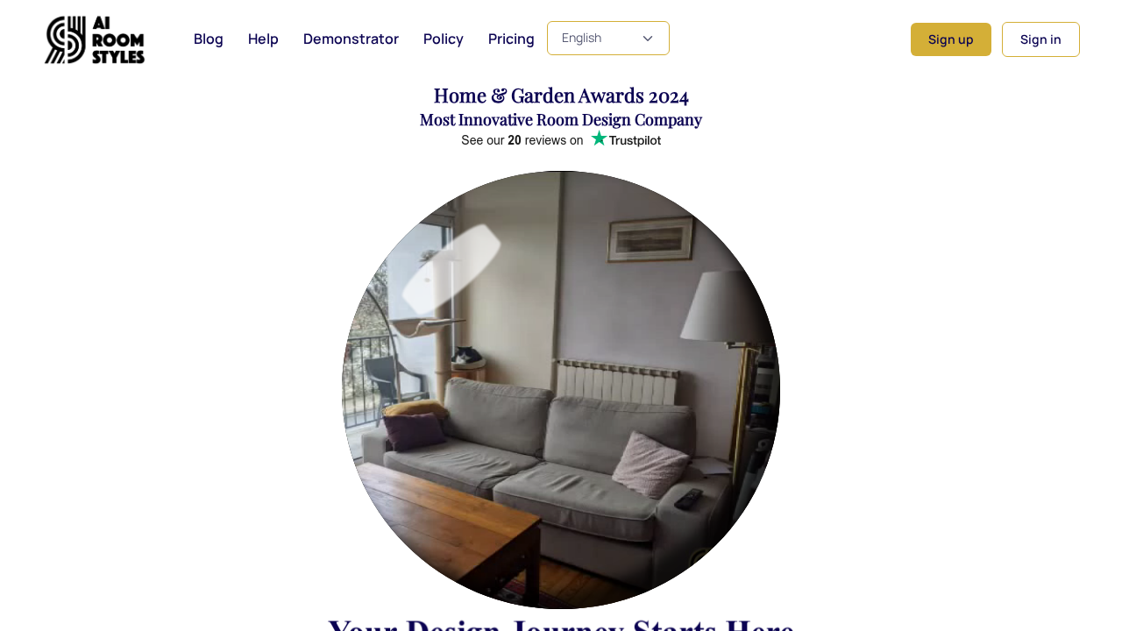
Task: Go to the Help section
Action: pyautogui.click(x=263, y=39)
